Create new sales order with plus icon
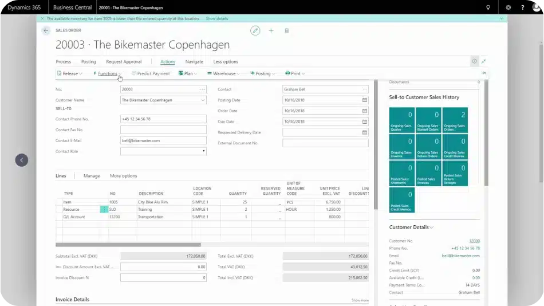This screenshot has width=544, height=306. coord(271,30)
